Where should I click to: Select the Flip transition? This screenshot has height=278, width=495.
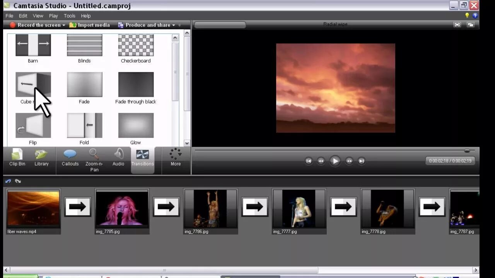33,125
